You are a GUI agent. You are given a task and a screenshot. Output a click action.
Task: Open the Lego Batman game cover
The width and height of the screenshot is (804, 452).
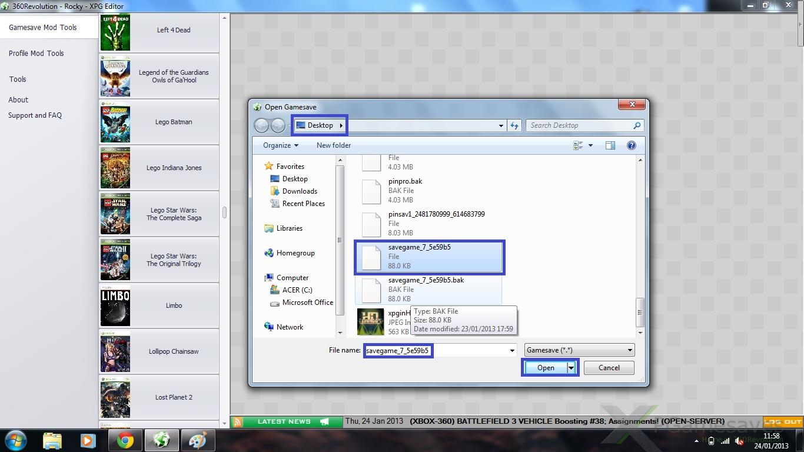pyautogui.click(x=115, y=122)
